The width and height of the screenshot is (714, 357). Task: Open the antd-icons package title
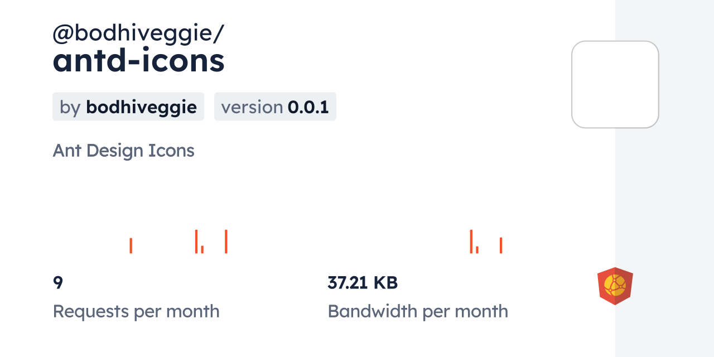(138, 61)
